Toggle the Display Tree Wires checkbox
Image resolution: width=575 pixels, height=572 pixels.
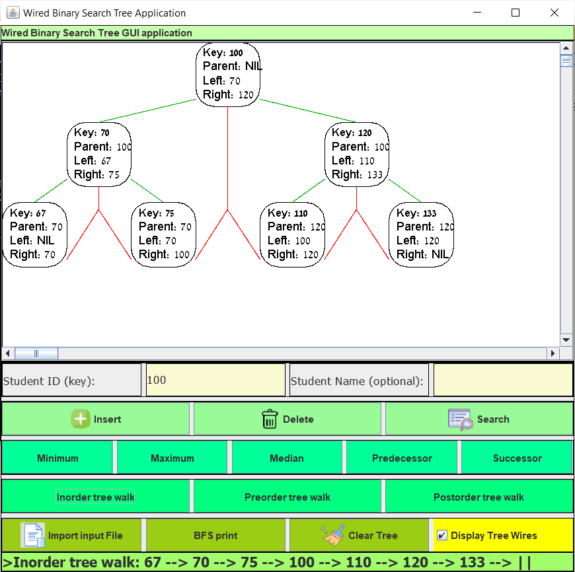[x=442, y=536]
